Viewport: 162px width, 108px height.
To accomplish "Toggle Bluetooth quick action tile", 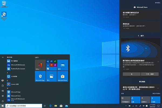I will [156, 100].
